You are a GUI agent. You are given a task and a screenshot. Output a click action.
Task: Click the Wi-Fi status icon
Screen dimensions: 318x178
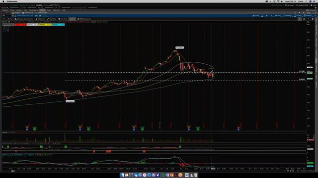pos(278,1)
